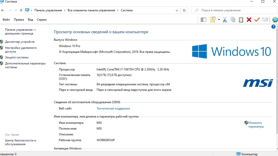278x156 pixels.
Task: Open Диспетчер устройств link
Action: click(x=20, y=42)
